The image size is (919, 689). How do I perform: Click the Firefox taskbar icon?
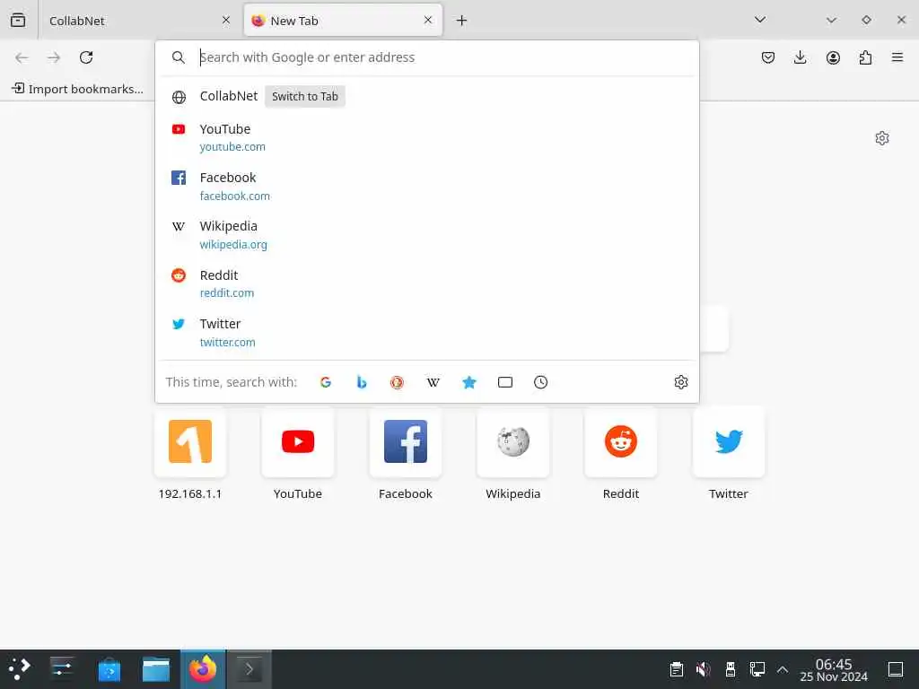click(x=203, y=669)
